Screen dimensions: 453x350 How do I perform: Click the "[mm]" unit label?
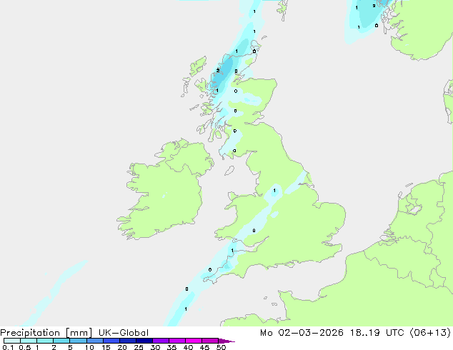tap(79, 333)
